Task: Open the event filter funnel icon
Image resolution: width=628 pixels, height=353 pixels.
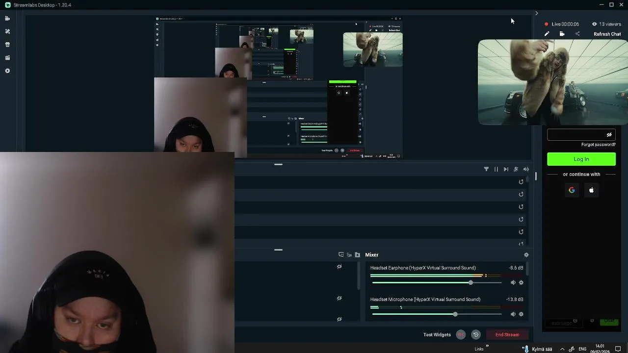Action: coord(486,169)
